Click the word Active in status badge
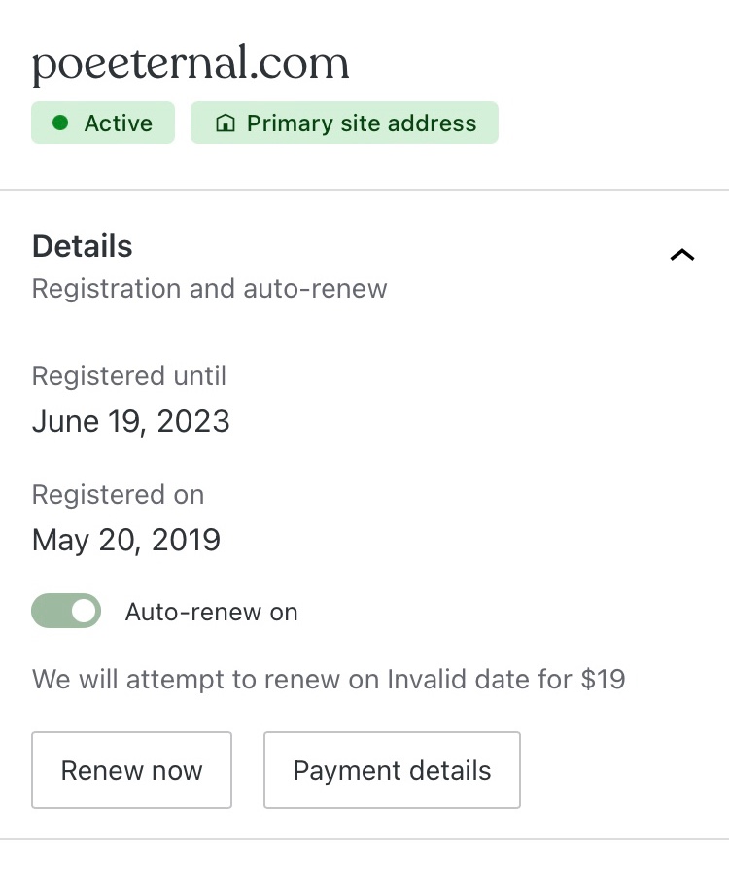The image size is (729, 881). click(118, 123)
